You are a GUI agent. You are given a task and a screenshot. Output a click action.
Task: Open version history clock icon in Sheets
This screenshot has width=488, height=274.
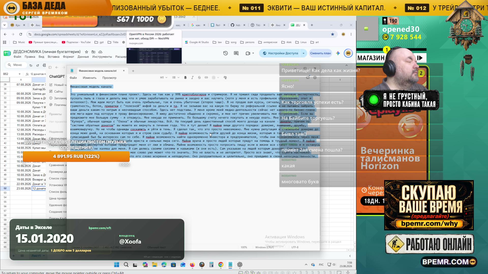pyautogui.click(x=225, y=53)
